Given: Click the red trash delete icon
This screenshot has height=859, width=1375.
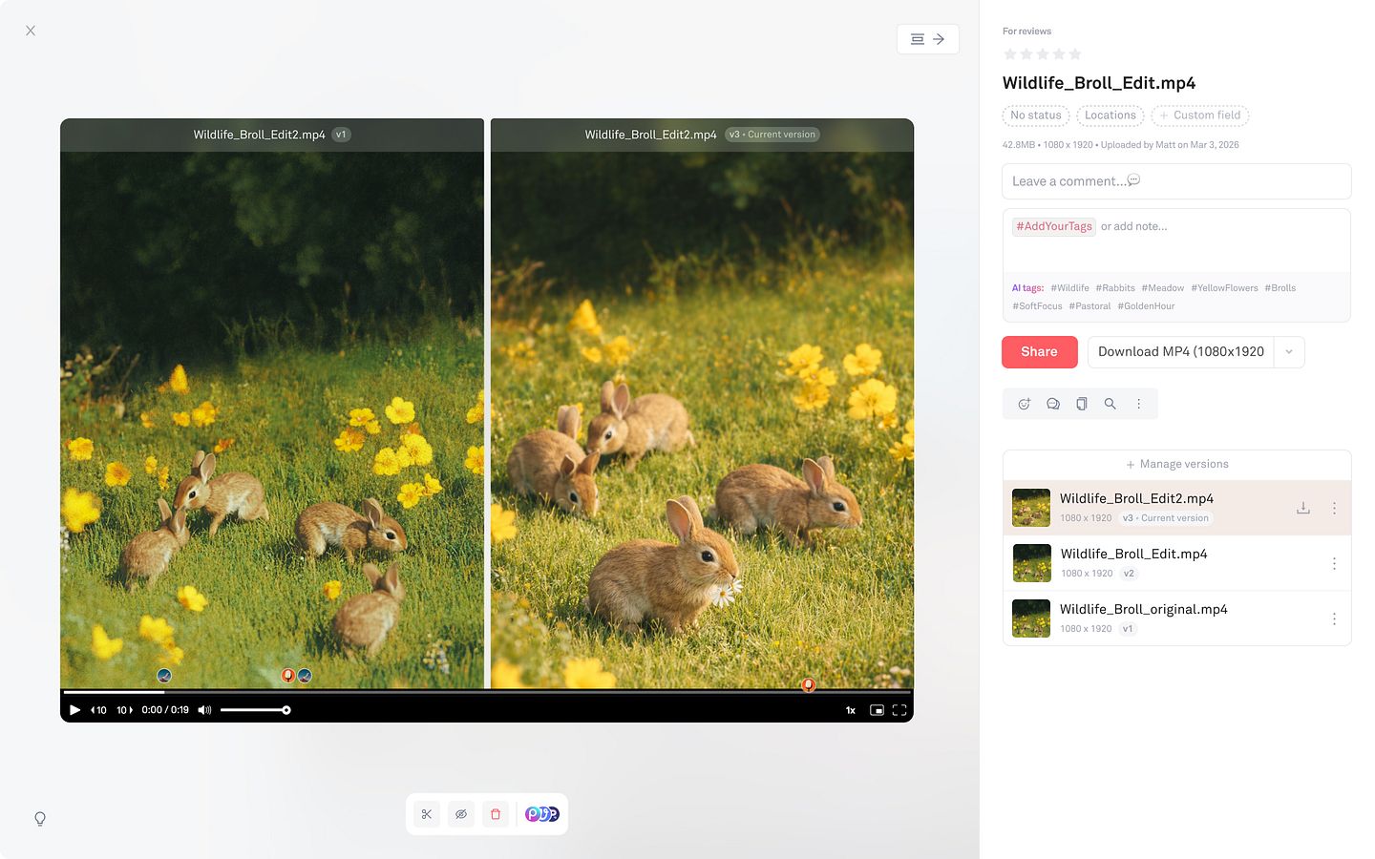Looking at the screenshot, I should 496,814.
